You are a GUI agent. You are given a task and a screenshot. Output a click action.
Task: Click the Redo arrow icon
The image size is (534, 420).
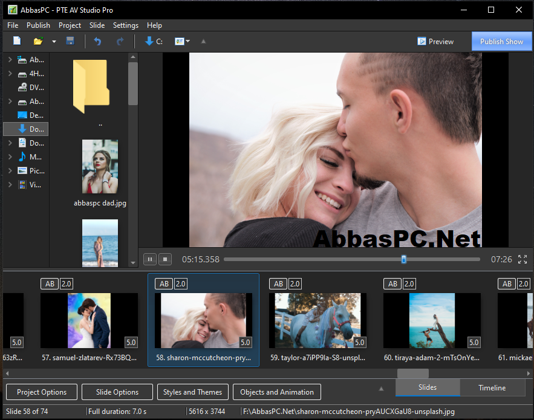[x=120, y=42]
